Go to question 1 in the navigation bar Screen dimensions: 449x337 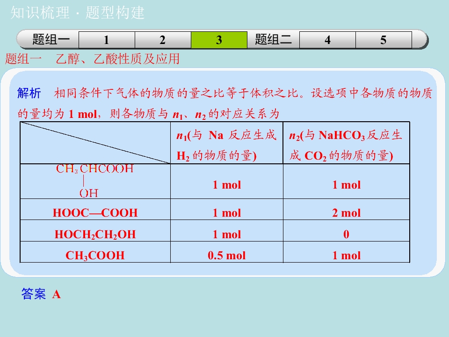107,40
